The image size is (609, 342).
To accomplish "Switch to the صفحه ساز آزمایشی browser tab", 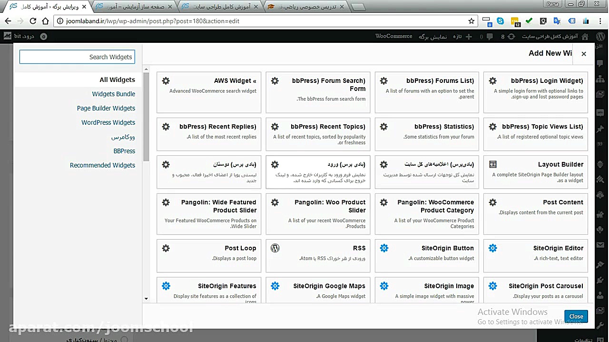I will (x=134, y=7).
